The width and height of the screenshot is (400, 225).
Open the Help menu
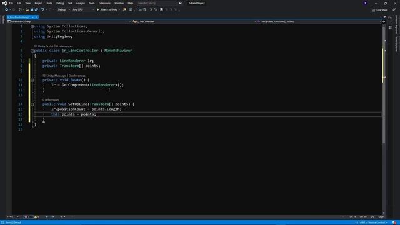click(131, 3)
